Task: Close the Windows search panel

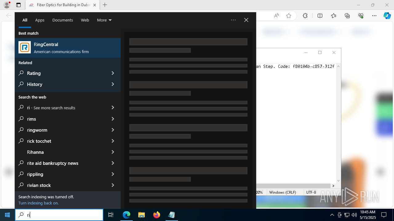Action: (246, 20)
